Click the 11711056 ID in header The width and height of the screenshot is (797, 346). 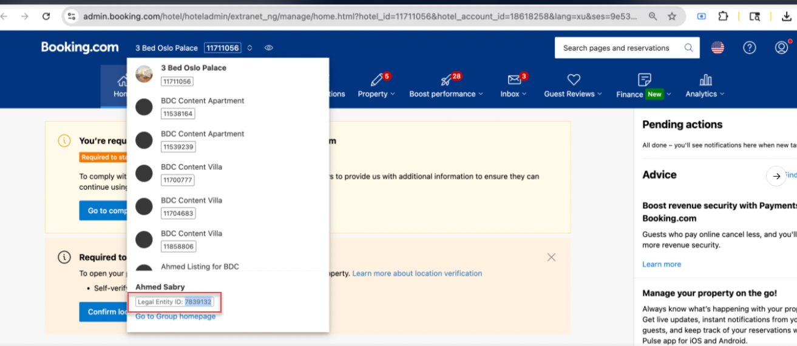pos(222,48)
